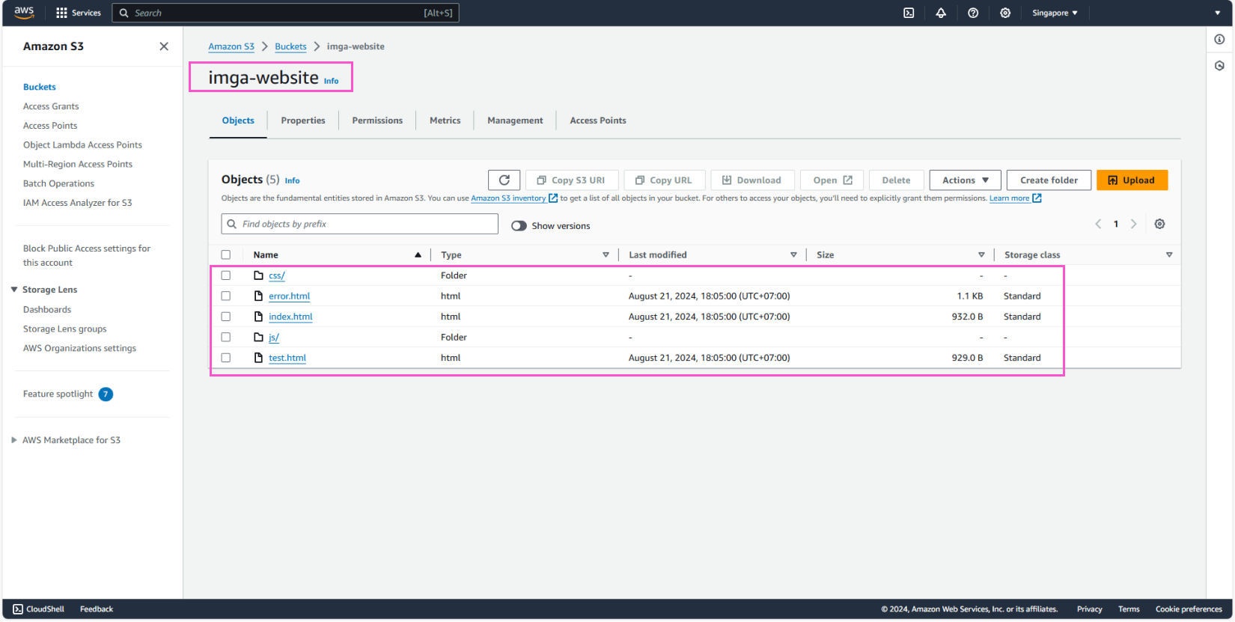Open IAM Access Analyzer for S3
Image resolution: width=1235 pixels, height=622 pixels.
[x=77, y=203]
